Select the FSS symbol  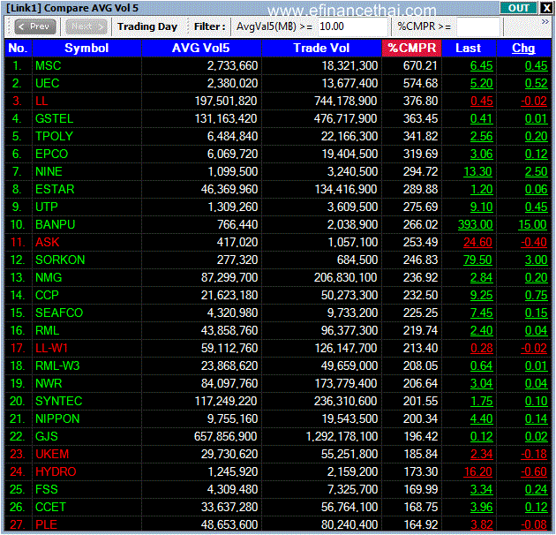47,490
